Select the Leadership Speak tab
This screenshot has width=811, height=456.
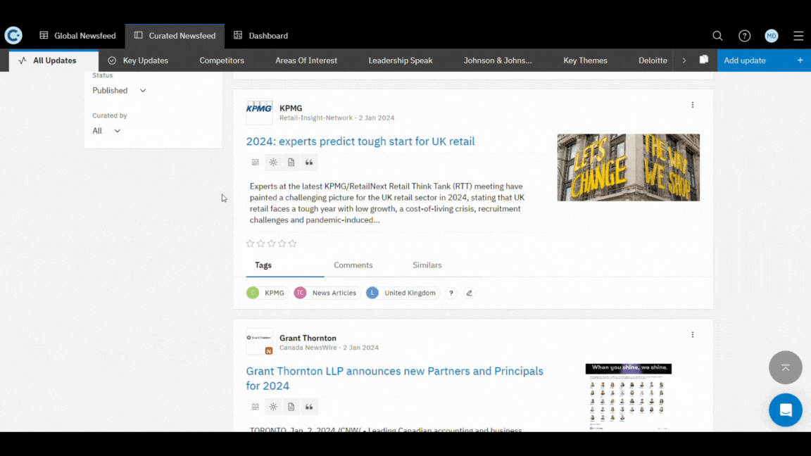click(401, 61)
